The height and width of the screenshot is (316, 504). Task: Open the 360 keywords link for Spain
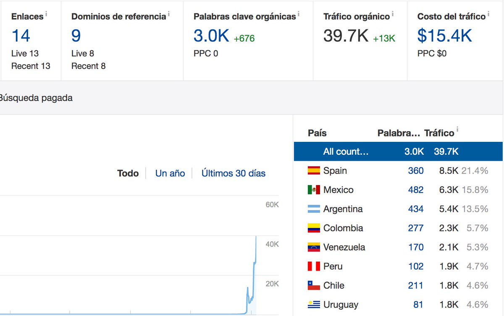pos(415,170)
